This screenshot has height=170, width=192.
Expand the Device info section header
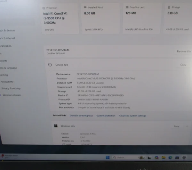point(118,65)
